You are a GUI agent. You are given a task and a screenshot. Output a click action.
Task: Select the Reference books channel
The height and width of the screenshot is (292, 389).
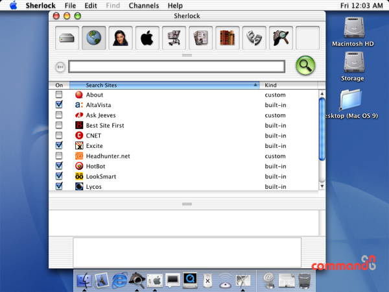click(x=228, y=38)
